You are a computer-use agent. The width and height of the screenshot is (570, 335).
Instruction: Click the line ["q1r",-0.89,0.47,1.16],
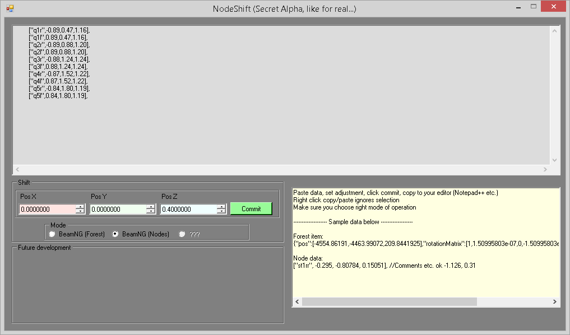pyautogui.click(x=59, y=30)
